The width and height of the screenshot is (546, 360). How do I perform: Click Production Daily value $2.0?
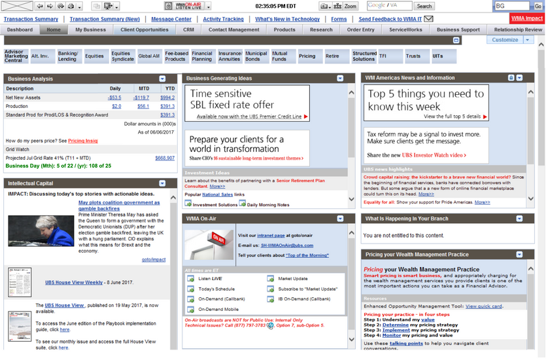point(116,106)
